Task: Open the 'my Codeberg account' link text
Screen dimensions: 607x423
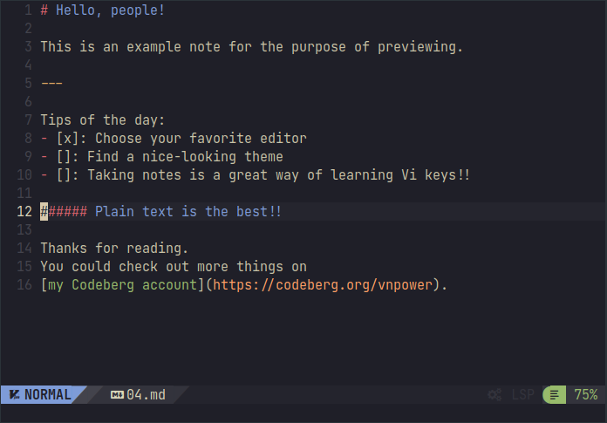Action: [x=121, y=285]
